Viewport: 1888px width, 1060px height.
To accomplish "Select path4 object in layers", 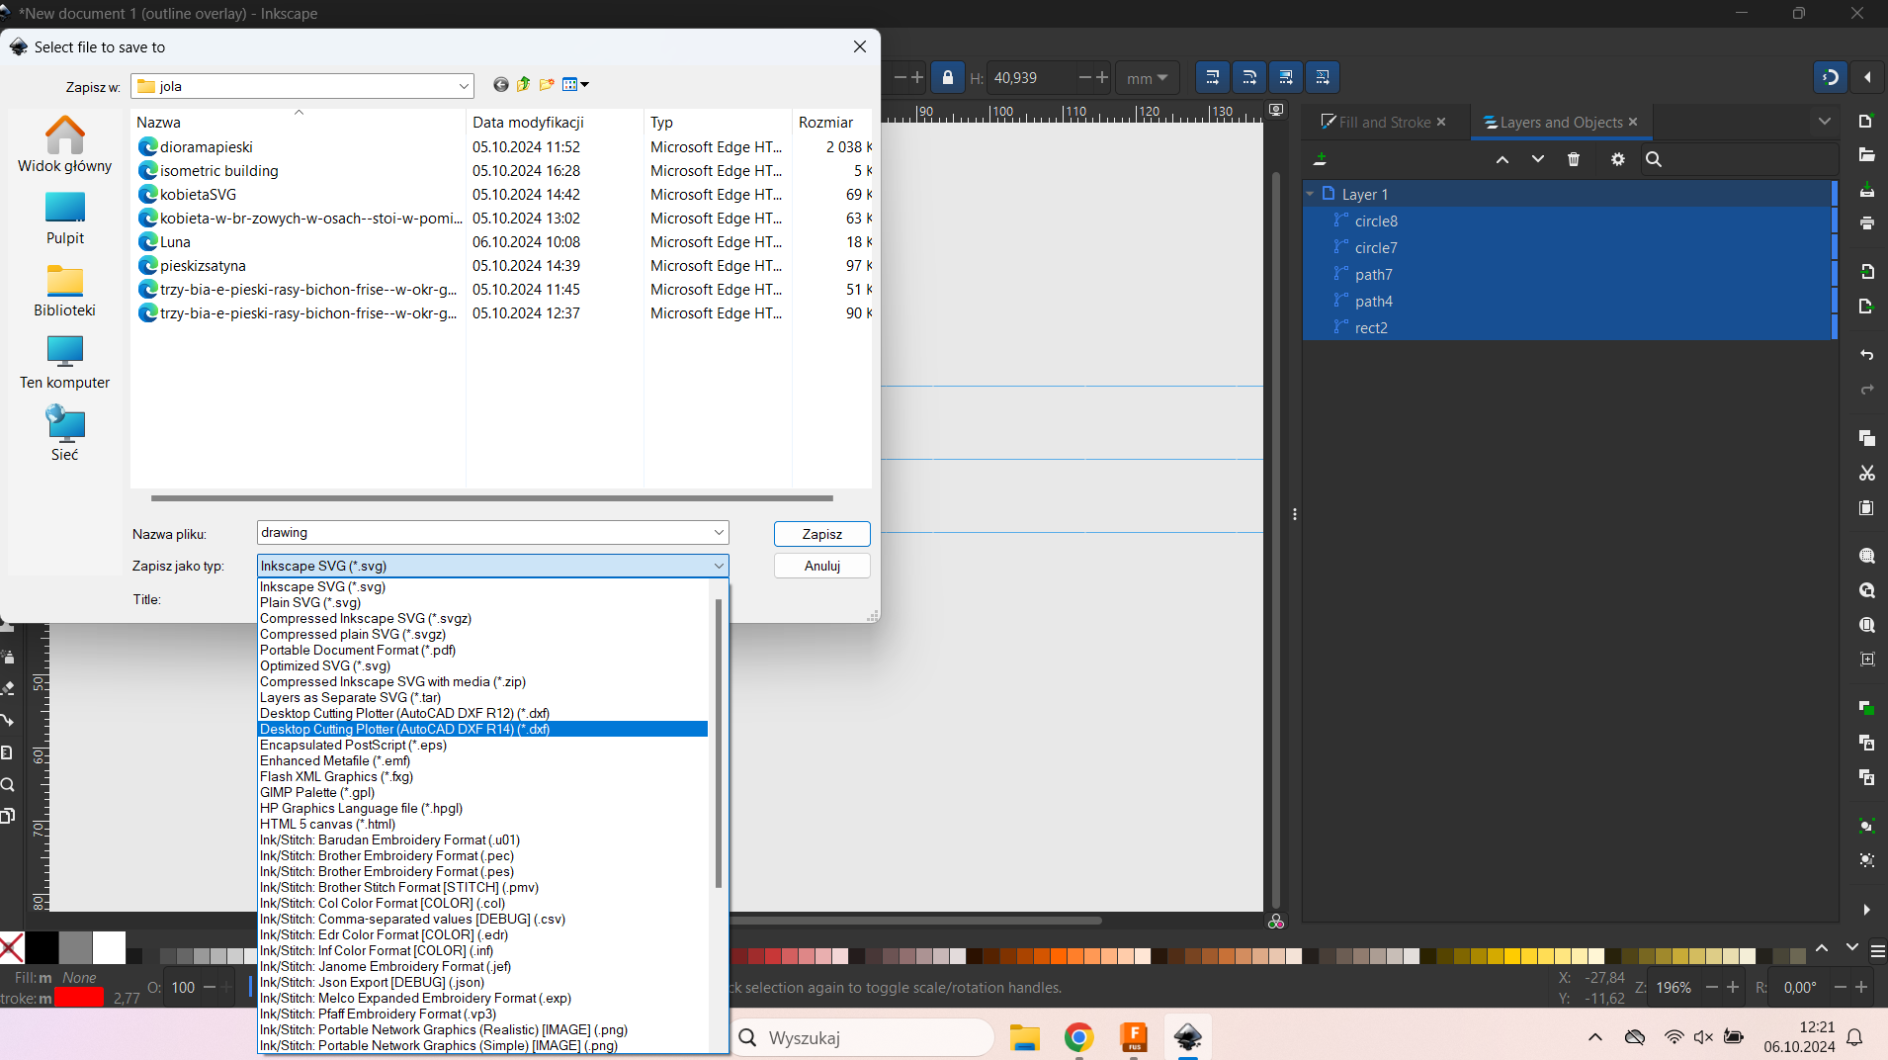I will point(1373,302).
